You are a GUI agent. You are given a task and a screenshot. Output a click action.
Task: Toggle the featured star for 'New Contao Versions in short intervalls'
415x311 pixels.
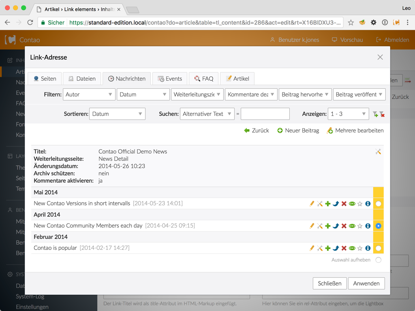pyautogui.click(x=360, y=204)
